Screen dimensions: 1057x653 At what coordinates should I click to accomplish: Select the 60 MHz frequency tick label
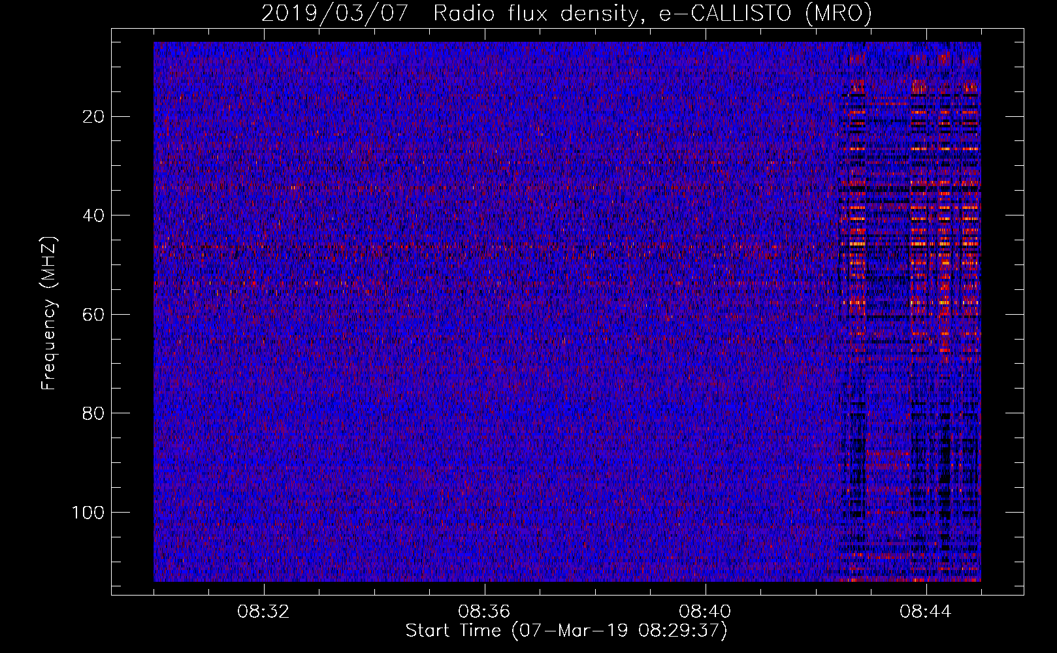click(x=94, y=315)
